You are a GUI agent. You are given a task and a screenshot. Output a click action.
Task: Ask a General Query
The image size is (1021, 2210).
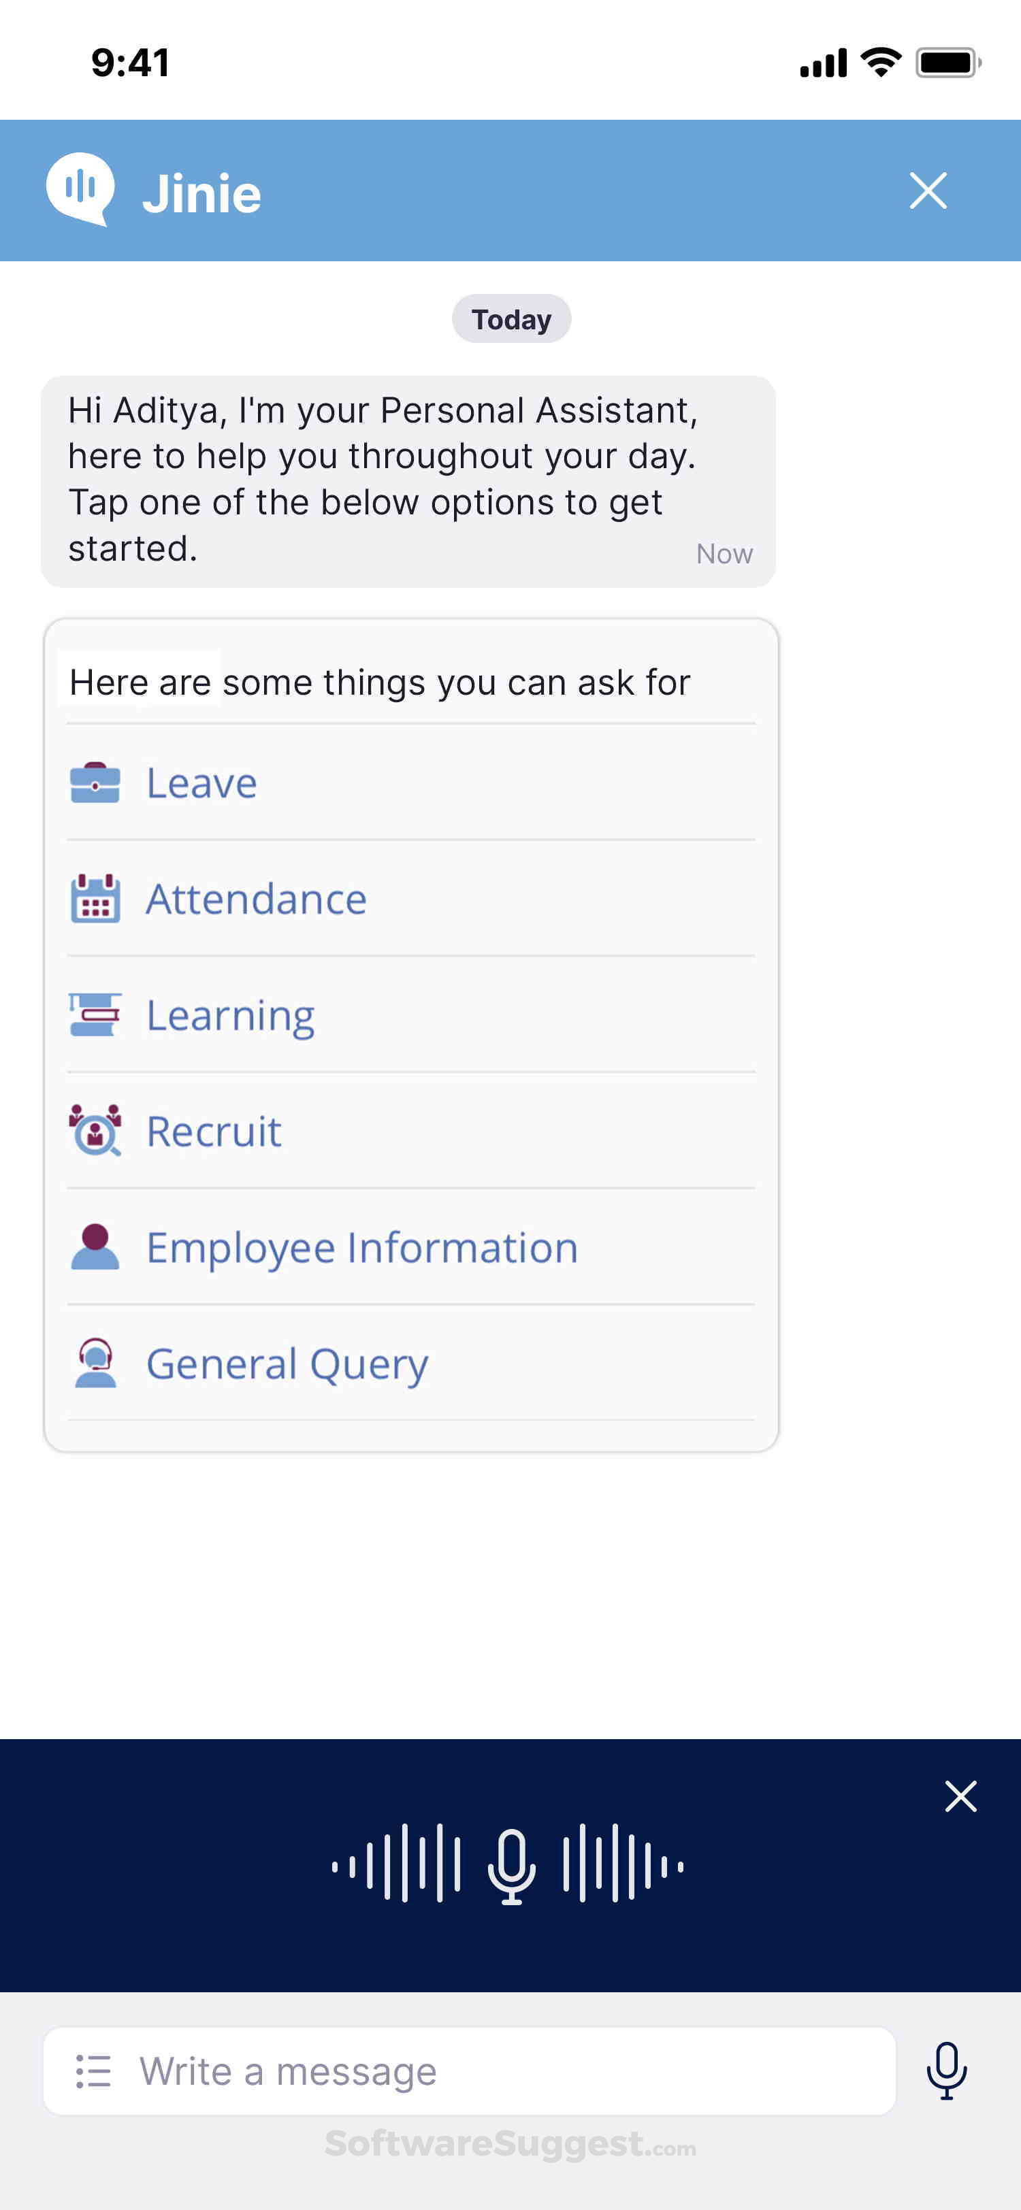(287, 1364)
